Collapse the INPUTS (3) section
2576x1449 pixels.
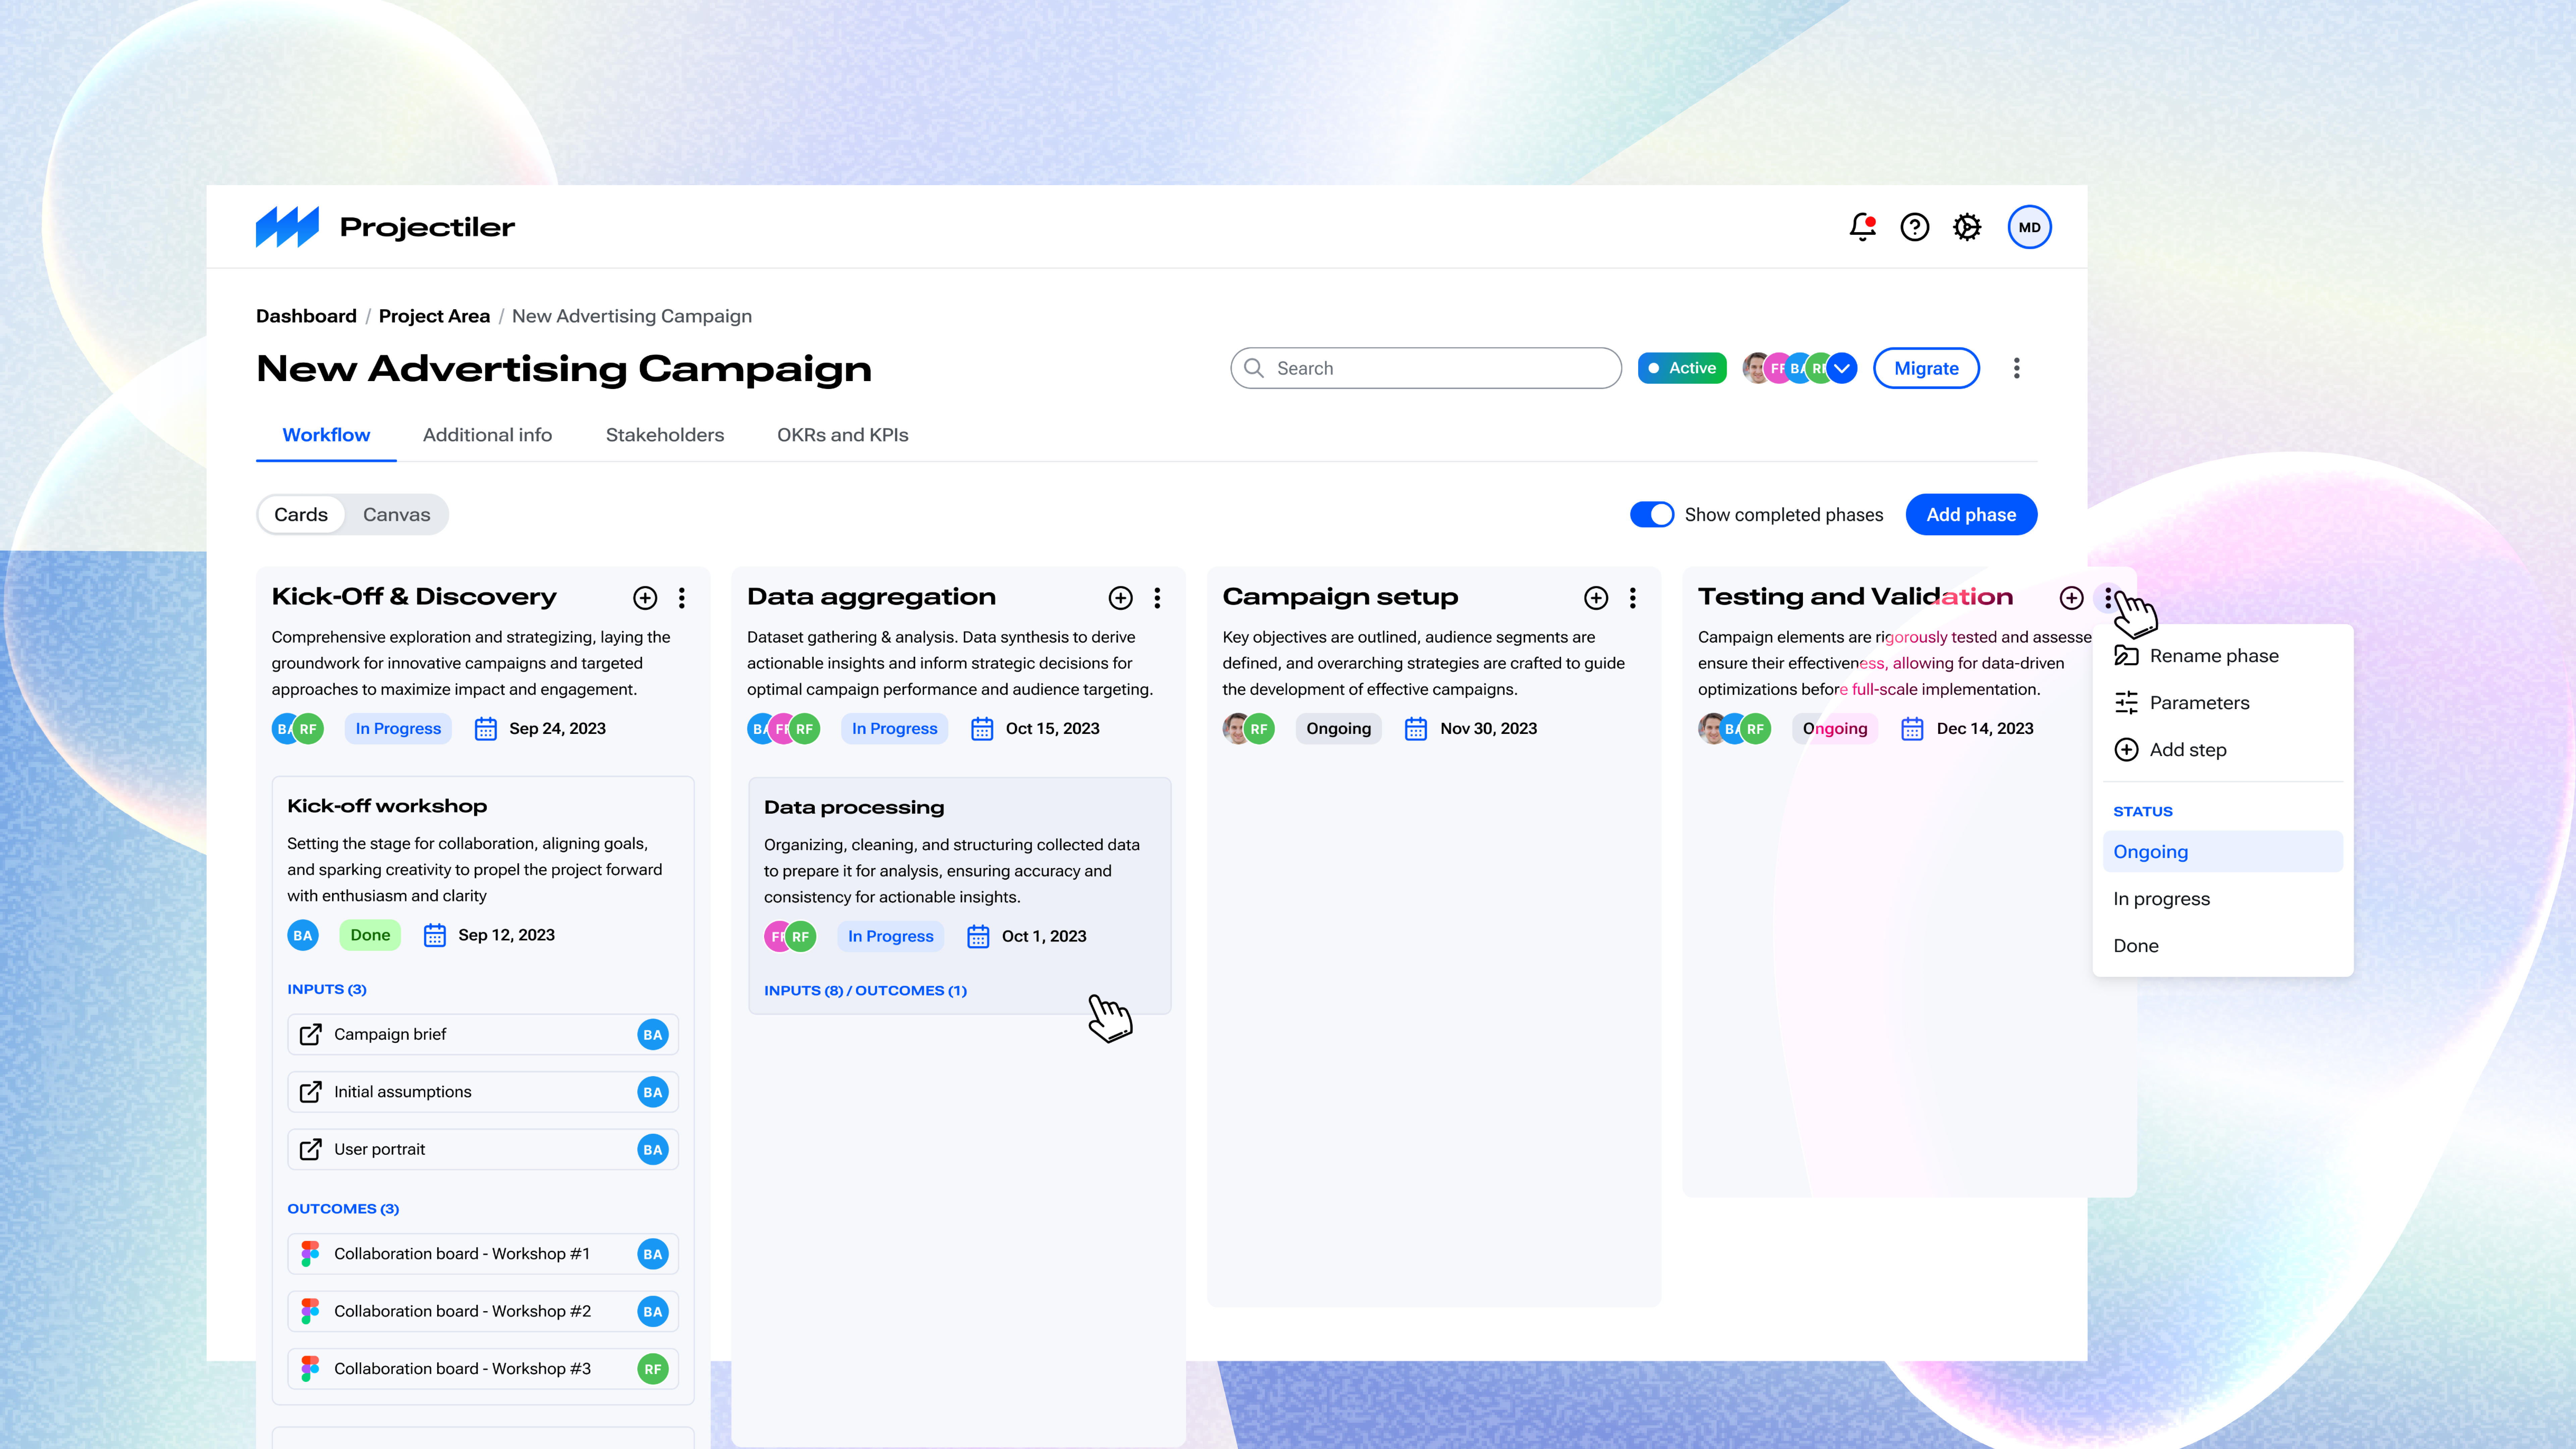(x=327, y=989)
